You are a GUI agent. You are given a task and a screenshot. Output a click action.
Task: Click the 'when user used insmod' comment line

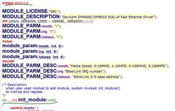(x=63, y=88)
